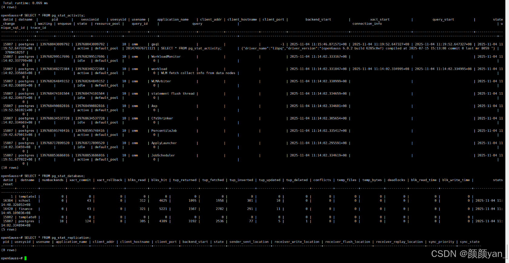Click the '(10 rows)' result count
The width and height of the screenshot is (509, 263).
(10, 168)
